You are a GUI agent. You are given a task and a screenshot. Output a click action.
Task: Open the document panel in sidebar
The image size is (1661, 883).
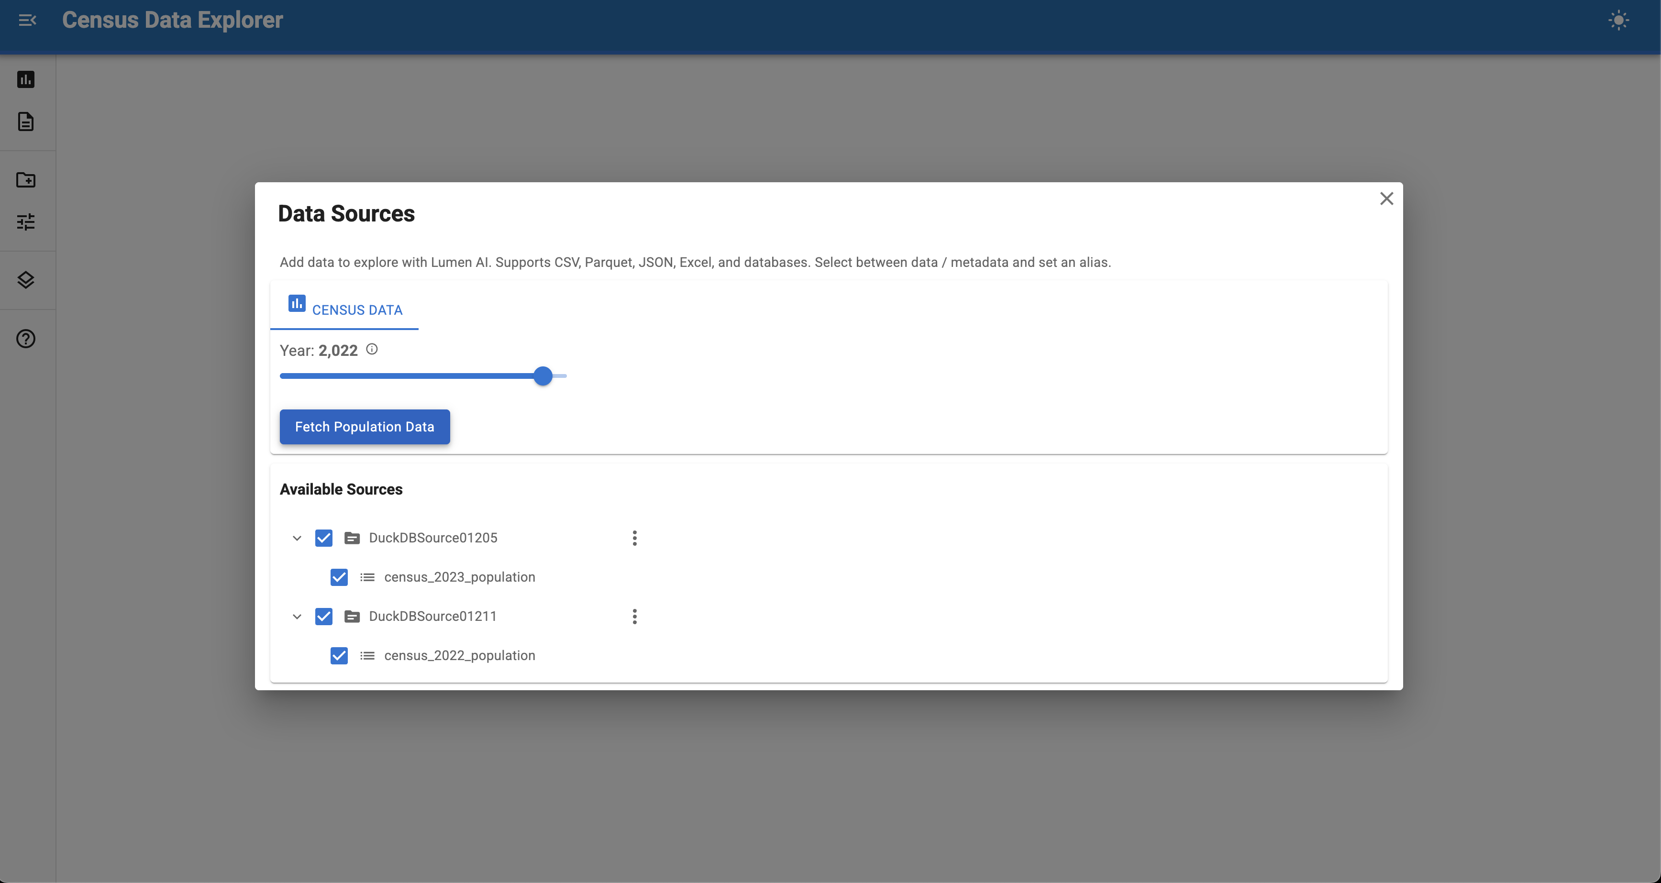click(26, 122)
